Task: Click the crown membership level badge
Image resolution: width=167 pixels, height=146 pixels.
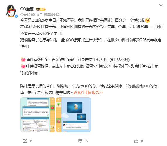Action: pos(41,9)
